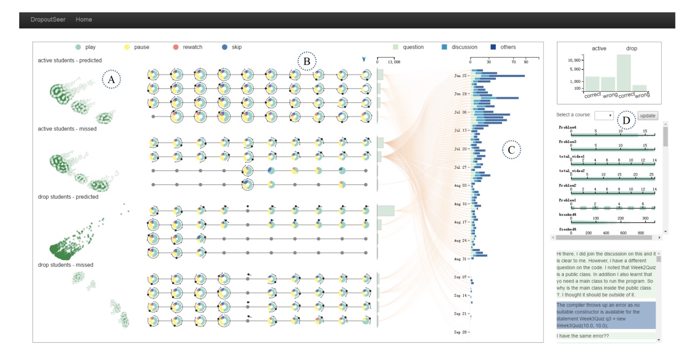
Task: Click the Jul 06 date label
Action: click(x=460, y=112)
